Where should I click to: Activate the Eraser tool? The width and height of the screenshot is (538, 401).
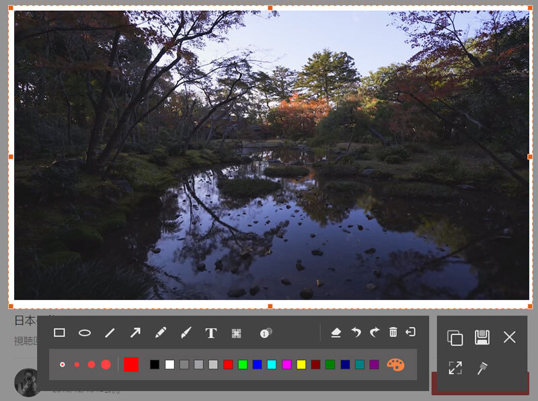point(336,332)
